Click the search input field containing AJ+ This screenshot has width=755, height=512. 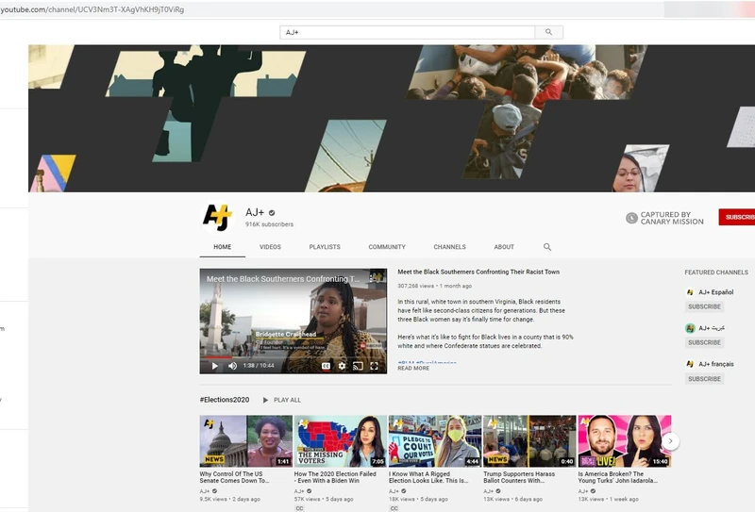coord(407,32)
